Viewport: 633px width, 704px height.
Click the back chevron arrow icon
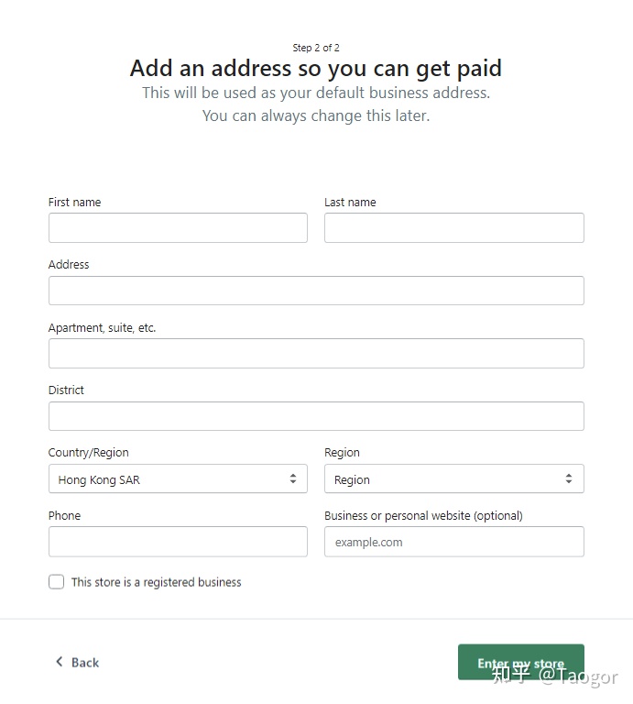pyautogui.click(x=60, y=662)
